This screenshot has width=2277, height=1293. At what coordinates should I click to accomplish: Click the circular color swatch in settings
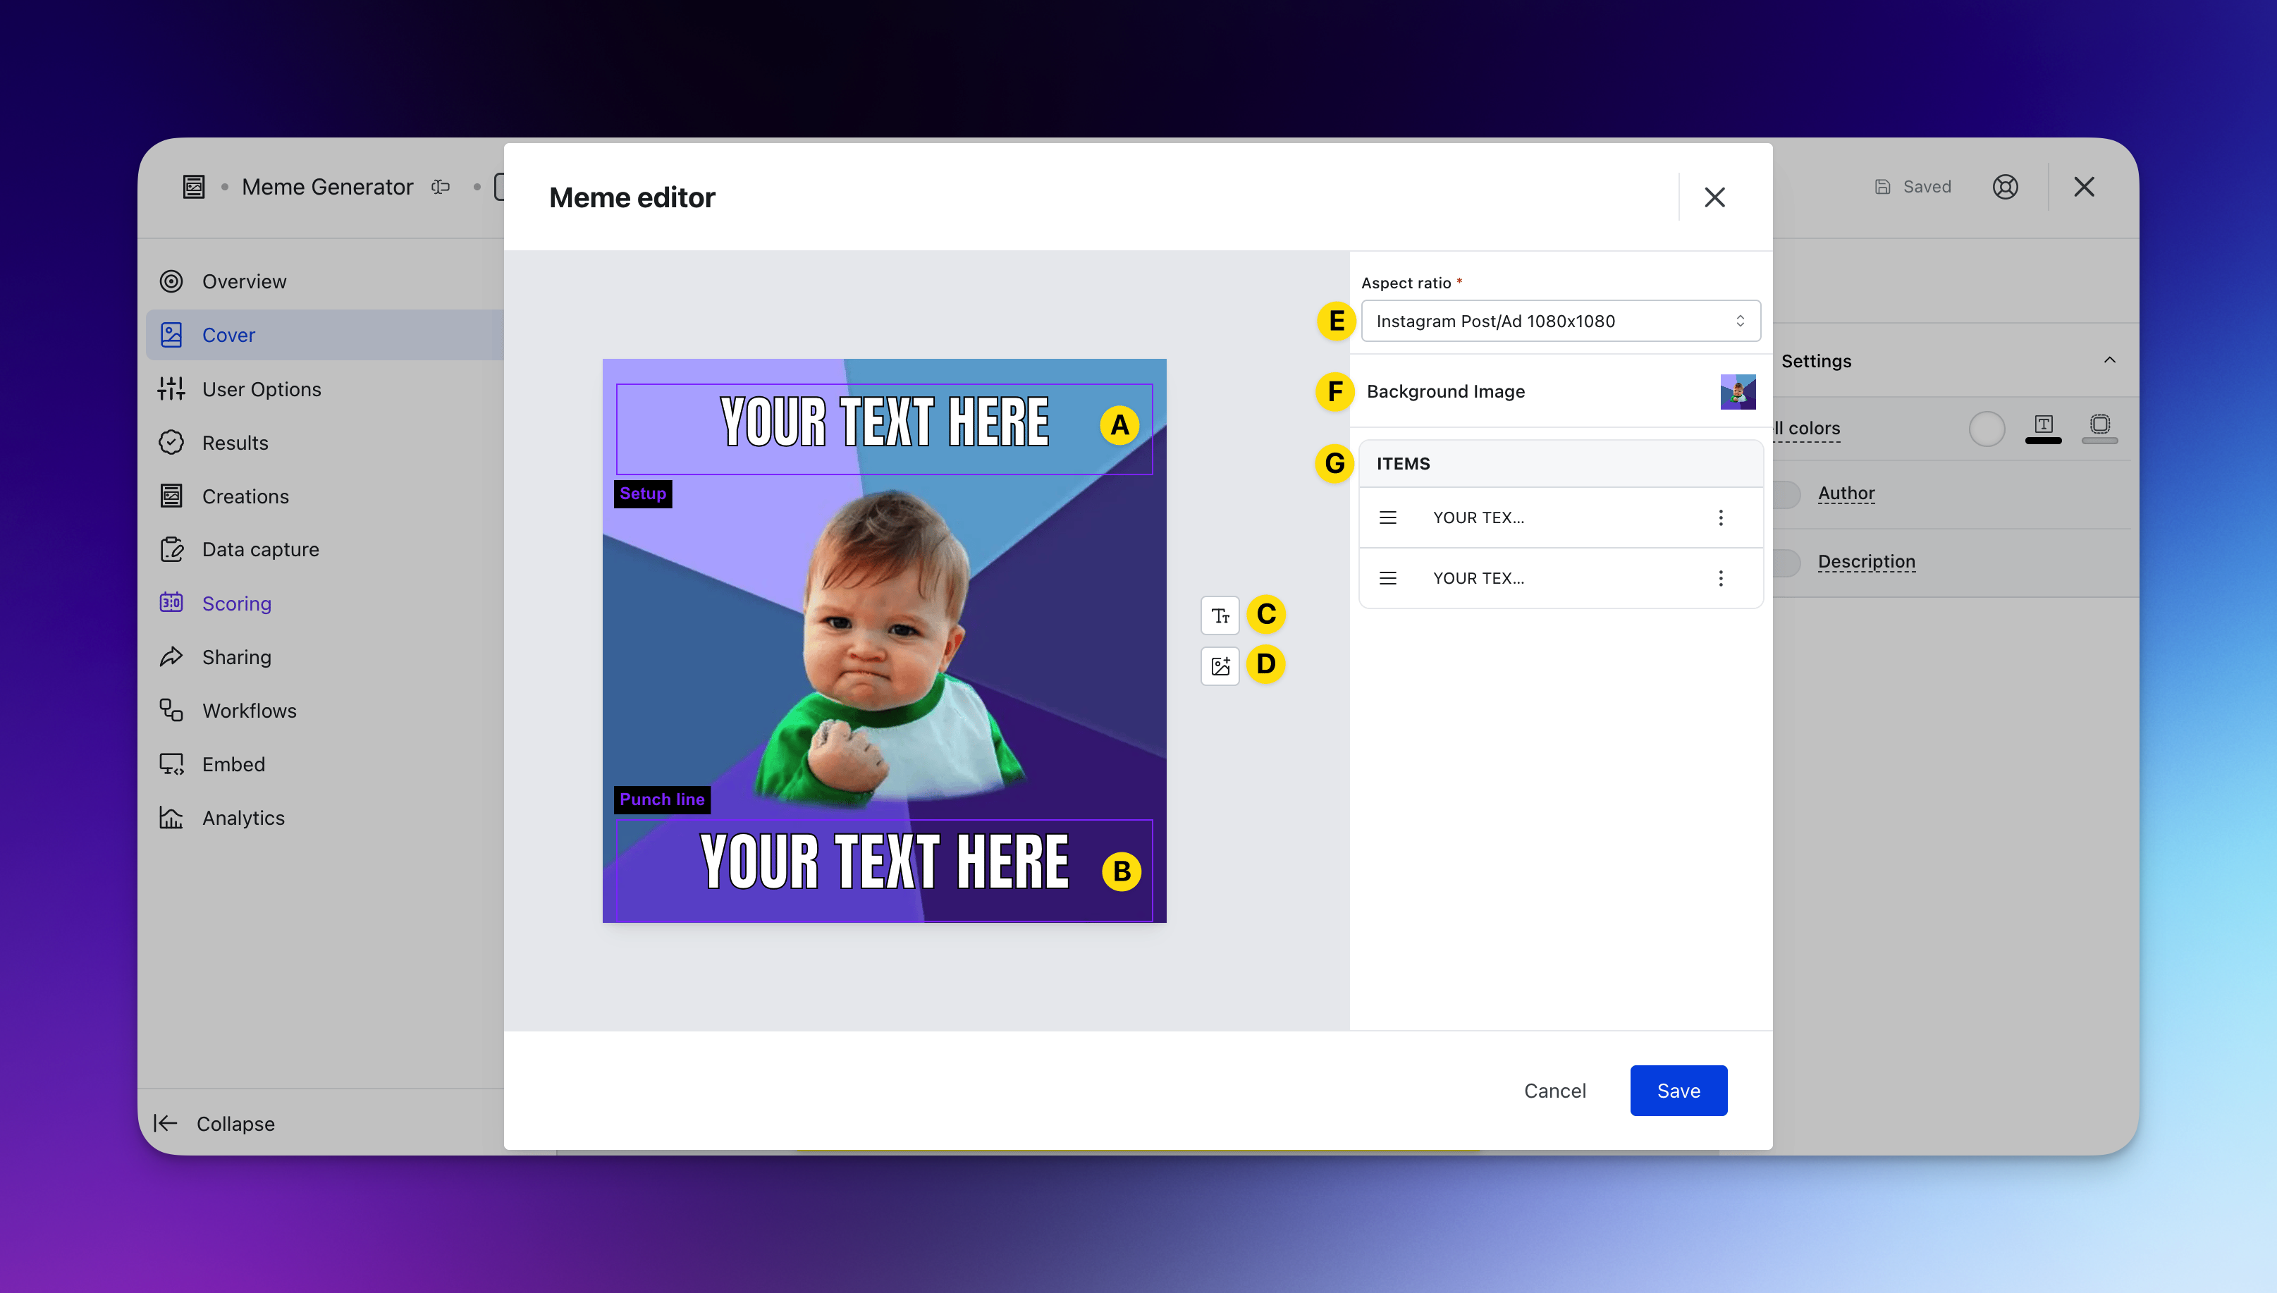[x=1986, y=429]
